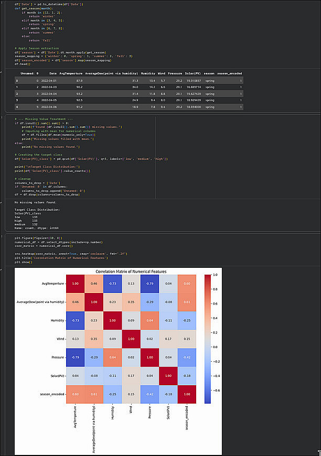Click the 'Wind' y-axis label on heatmap
Viewport: 321px width, 456px height.
(60, 339)
